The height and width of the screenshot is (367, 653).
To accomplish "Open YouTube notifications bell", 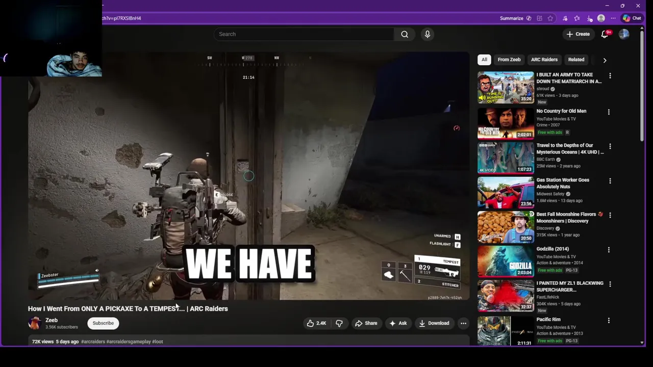I will coord(605,34).
